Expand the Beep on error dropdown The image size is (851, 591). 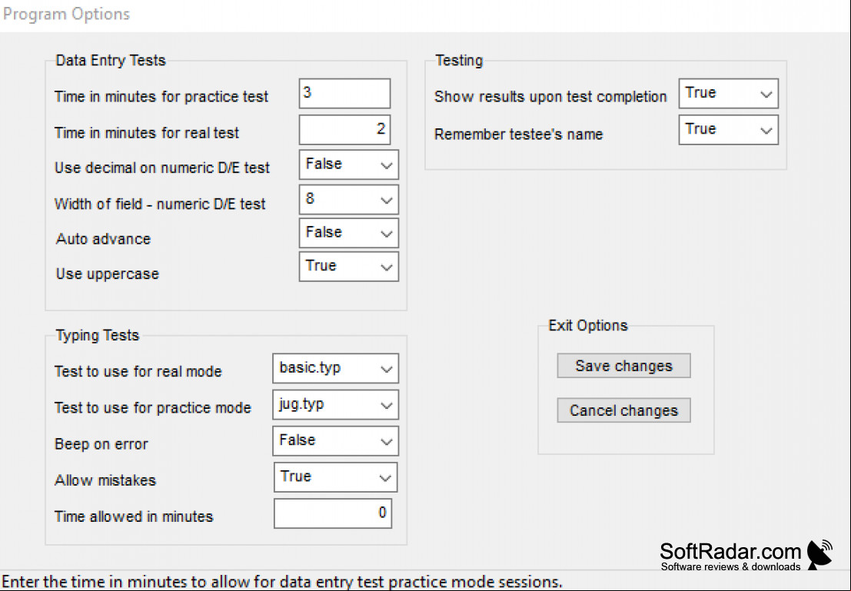pyautogui.click(x=335, y=440)
